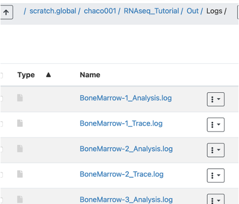Select checkbox for BoneMarrow-2_Trace.log row
Viewport: 239px width, 204px height.
pos(1,175)
